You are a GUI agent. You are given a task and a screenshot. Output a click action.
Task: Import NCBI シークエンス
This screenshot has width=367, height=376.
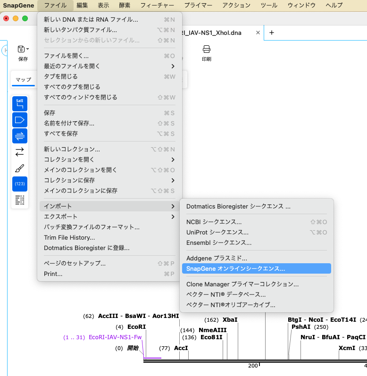[x=257, y=222]
